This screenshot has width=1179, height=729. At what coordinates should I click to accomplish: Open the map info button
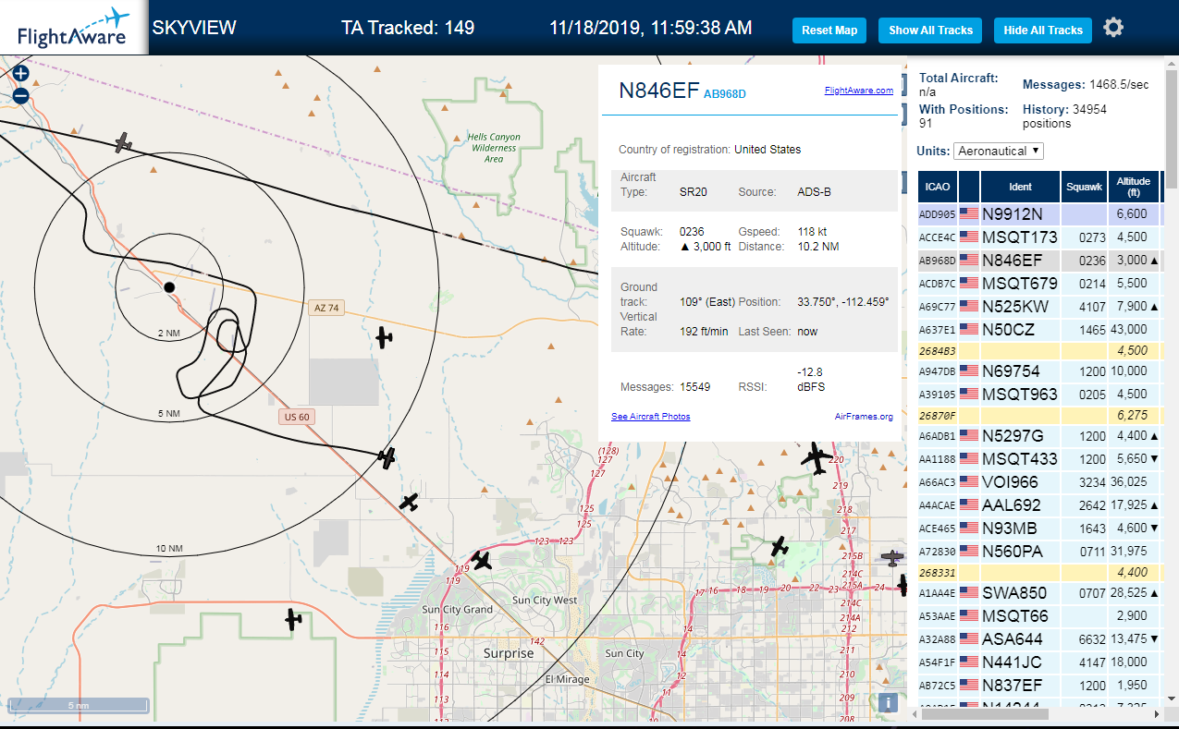tap(888, 702)
